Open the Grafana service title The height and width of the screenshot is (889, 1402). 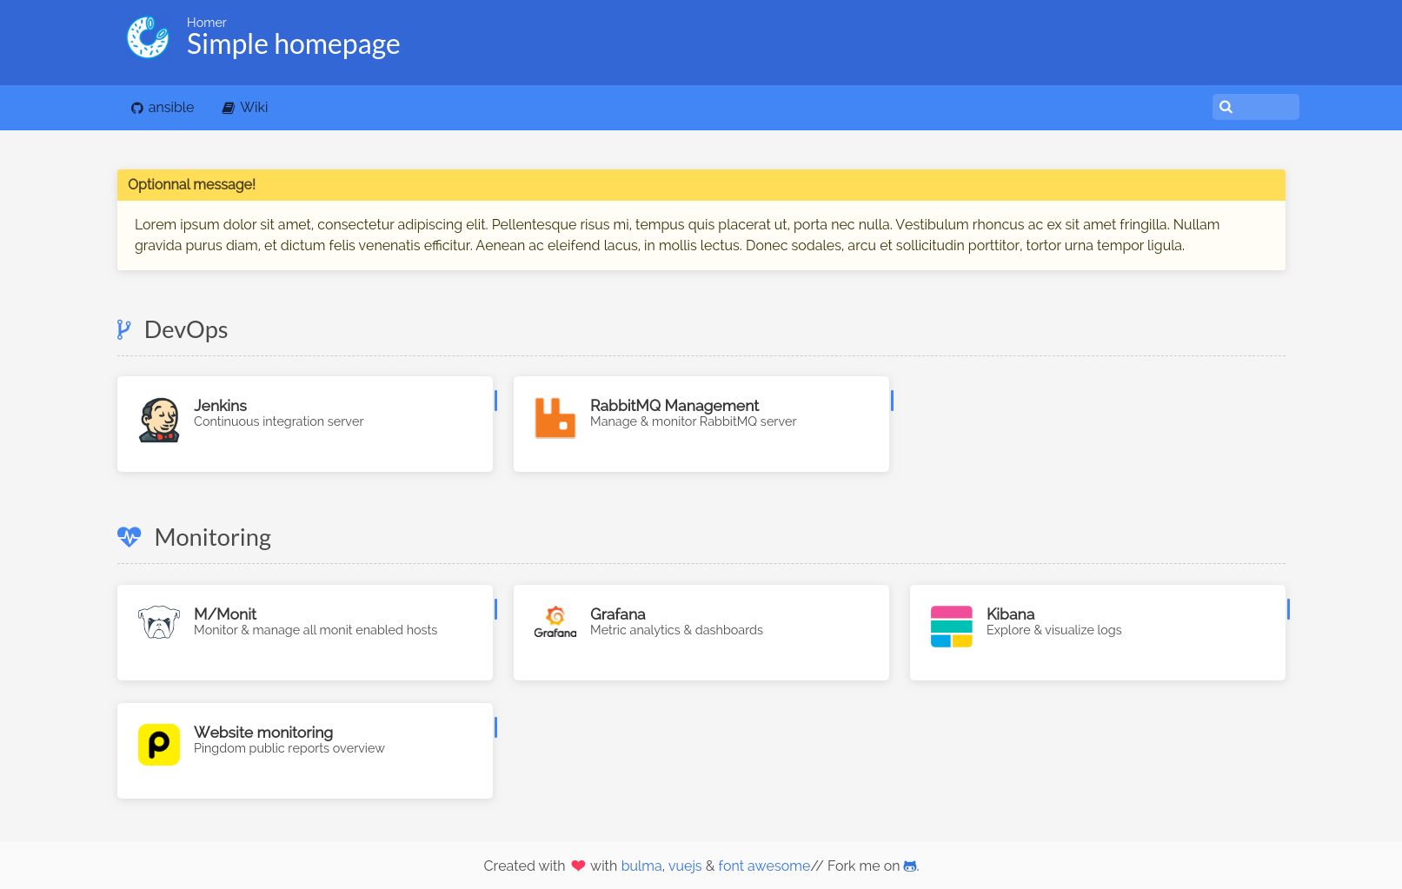pyautogui.click(x=618, y=614)
